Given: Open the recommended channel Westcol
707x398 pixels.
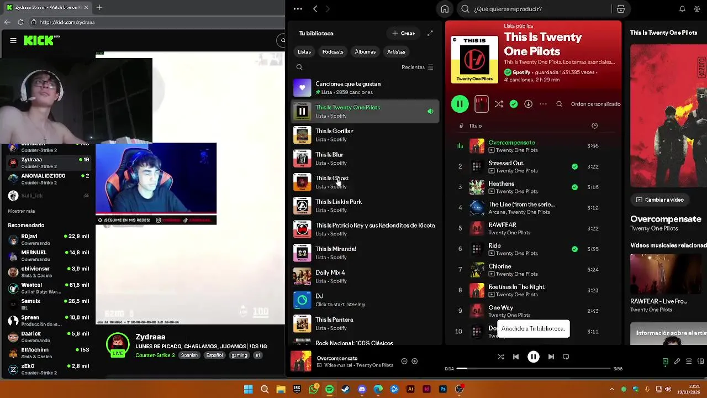Looking at the screenshot, I should click(48, 288).
